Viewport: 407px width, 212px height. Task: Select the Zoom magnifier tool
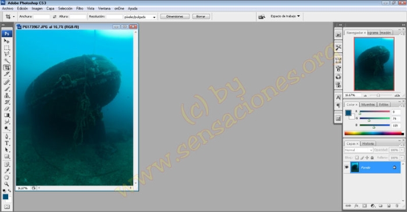coord(7,184)
